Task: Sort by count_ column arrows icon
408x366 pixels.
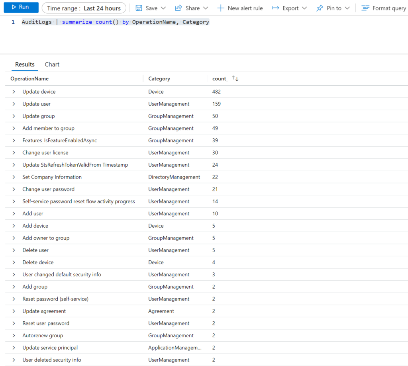Action: pos(235,79)
